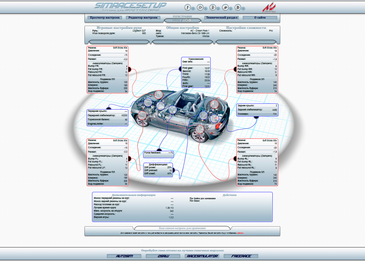Image resolution: width=365 pixels, height=261 pixels.
Task: Log in via small Facebook icon near ВХОД
Action: click(190, 20)
